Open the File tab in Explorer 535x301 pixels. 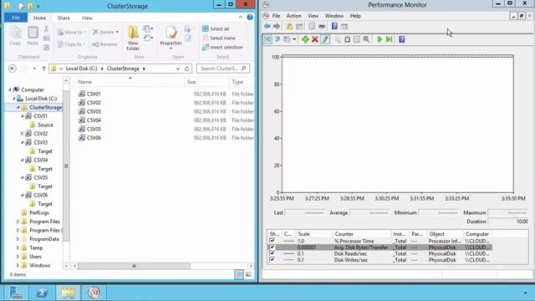click(x=16, y=18)
